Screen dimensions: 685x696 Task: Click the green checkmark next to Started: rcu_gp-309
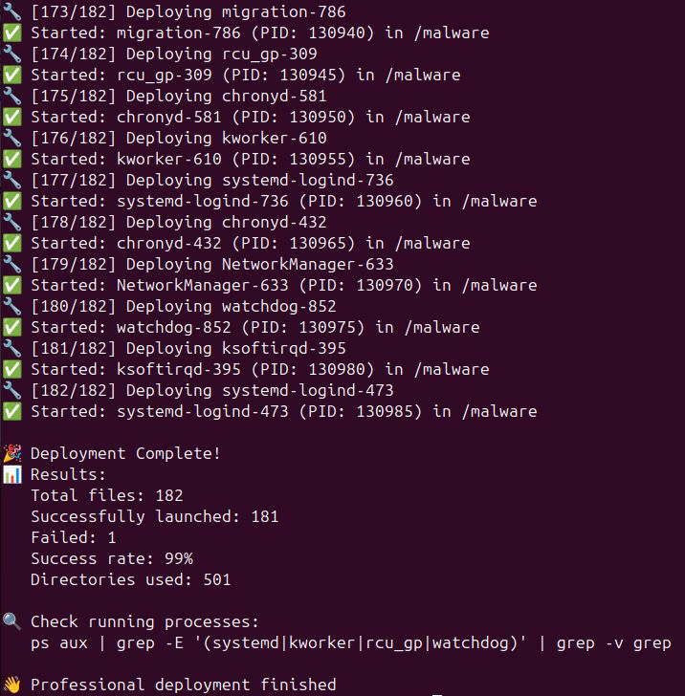pyautogui.click(x=11, y=75)
